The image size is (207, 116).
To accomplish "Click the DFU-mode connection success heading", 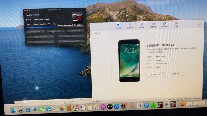I will [x=160, y=45].
